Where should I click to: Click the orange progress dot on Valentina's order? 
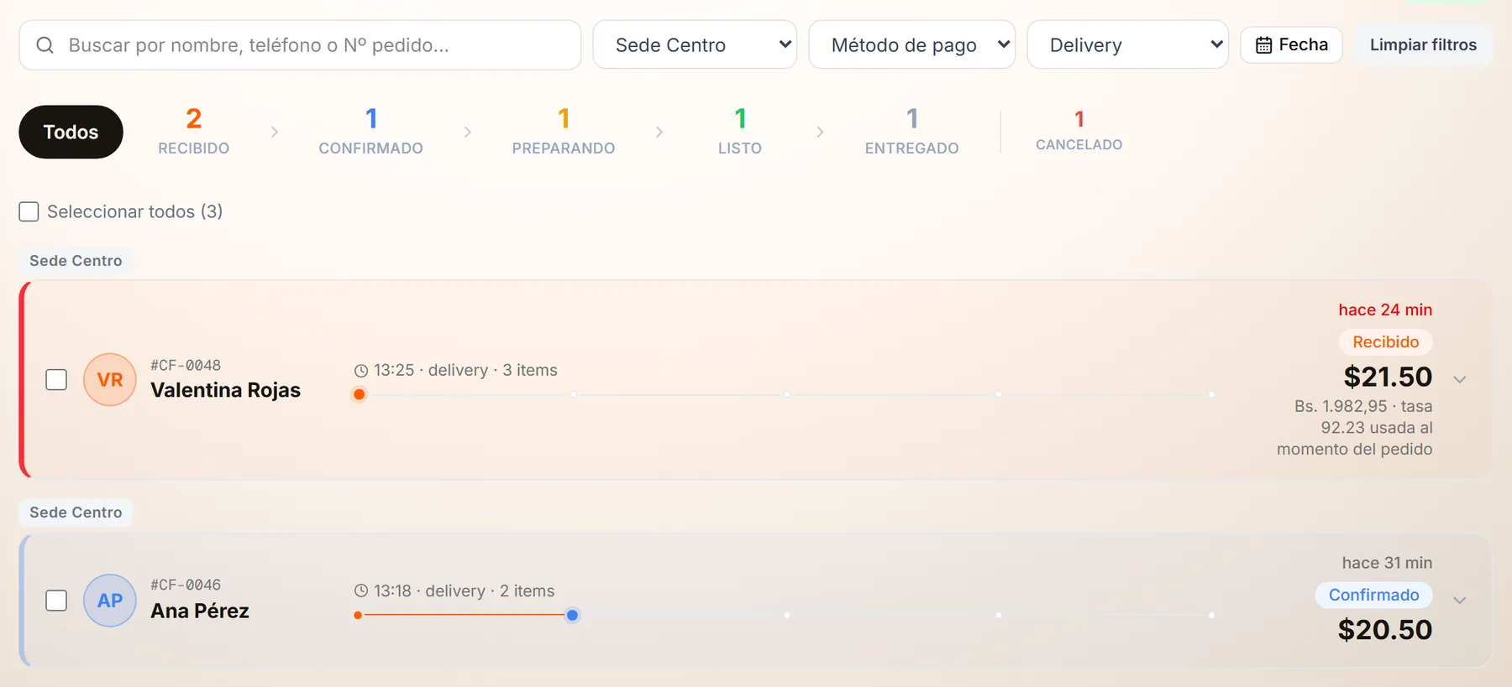360,394
